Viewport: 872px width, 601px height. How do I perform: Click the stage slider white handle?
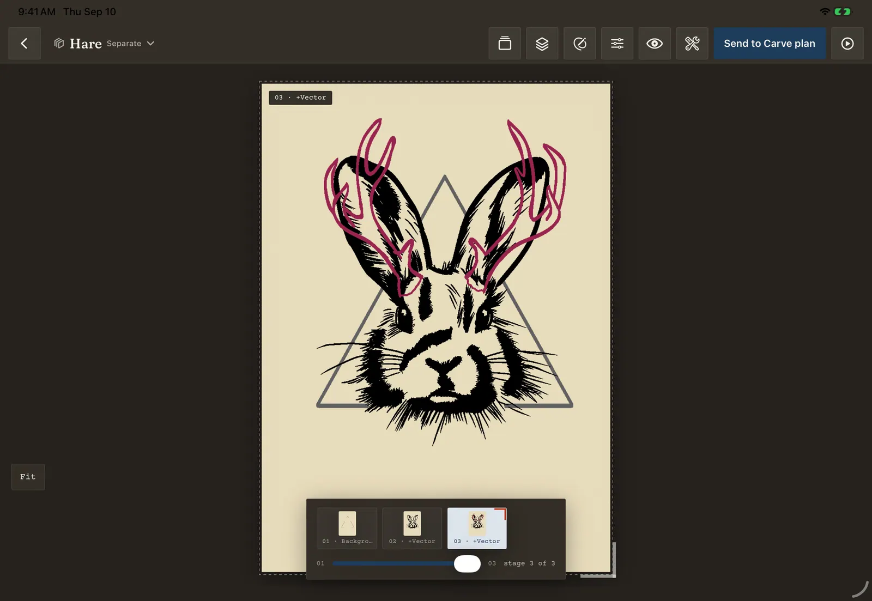[467, 563]
